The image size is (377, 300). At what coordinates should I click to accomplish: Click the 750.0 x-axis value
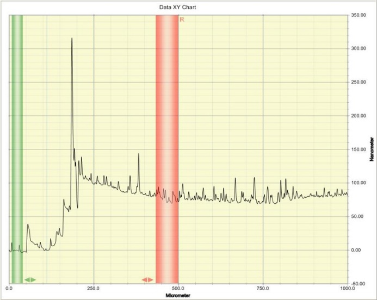click(x=263, y=288)
